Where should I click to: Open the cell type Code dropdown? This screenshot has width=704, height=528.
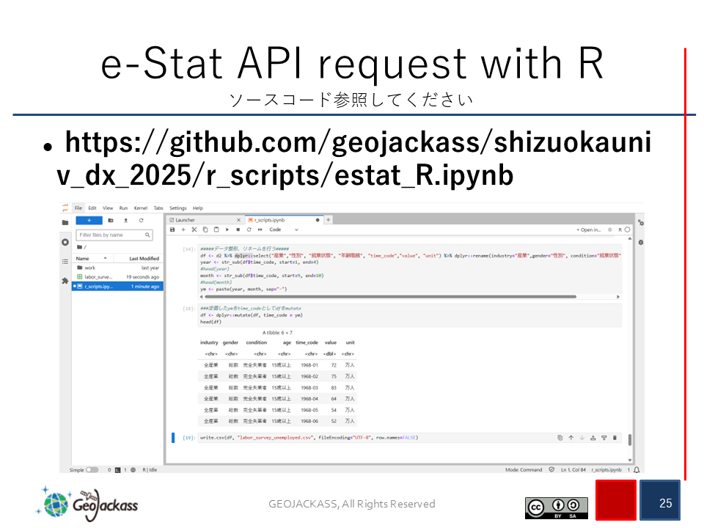(284, 230)
